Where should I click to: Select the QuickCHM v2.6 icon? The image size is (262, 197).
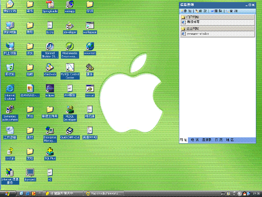70,133
